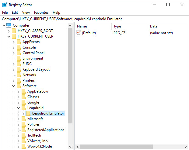Expand the AppEvents key
189x150 pixels.
coord(13,42)
